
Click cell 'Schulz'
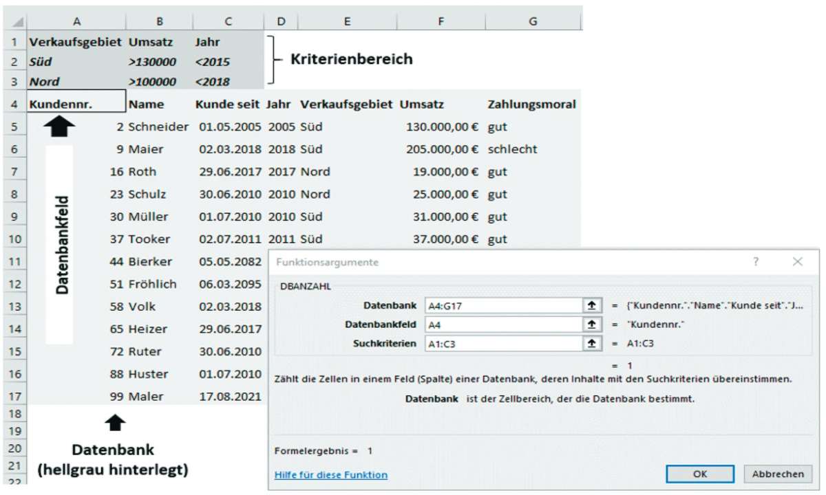[160, 195]
